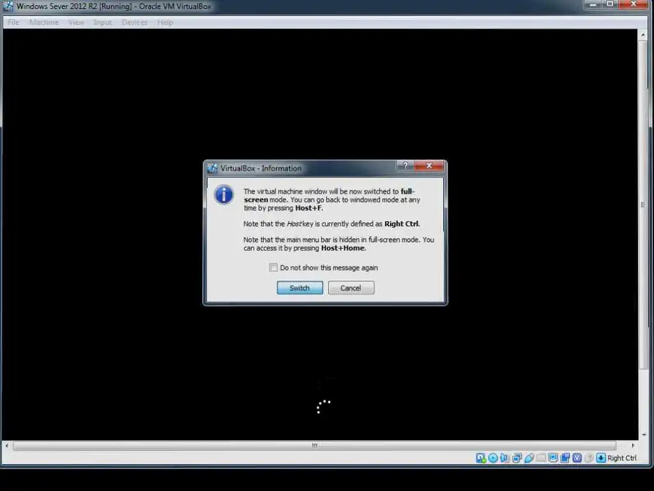Click the keyboard capture arrow icon

point(600,458)
